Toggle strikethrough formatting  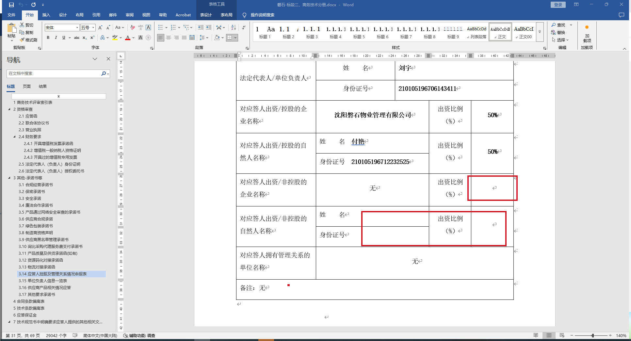coord(77,38)
